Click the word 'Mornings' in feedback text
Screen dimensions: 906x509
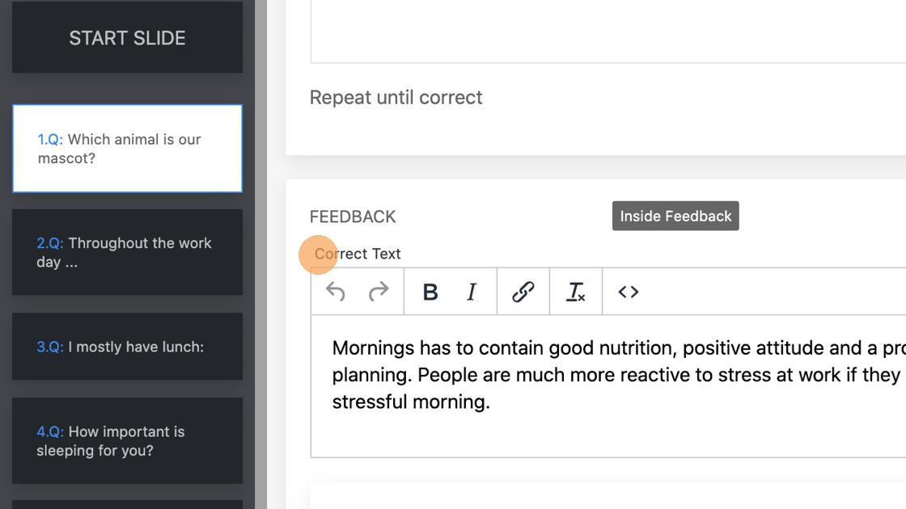click(373, 348)
